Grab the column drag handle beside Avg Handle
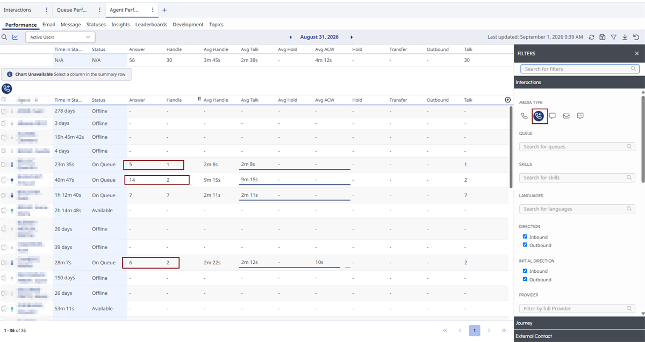This screenshot has height=342, width=645. click(199, 99)
